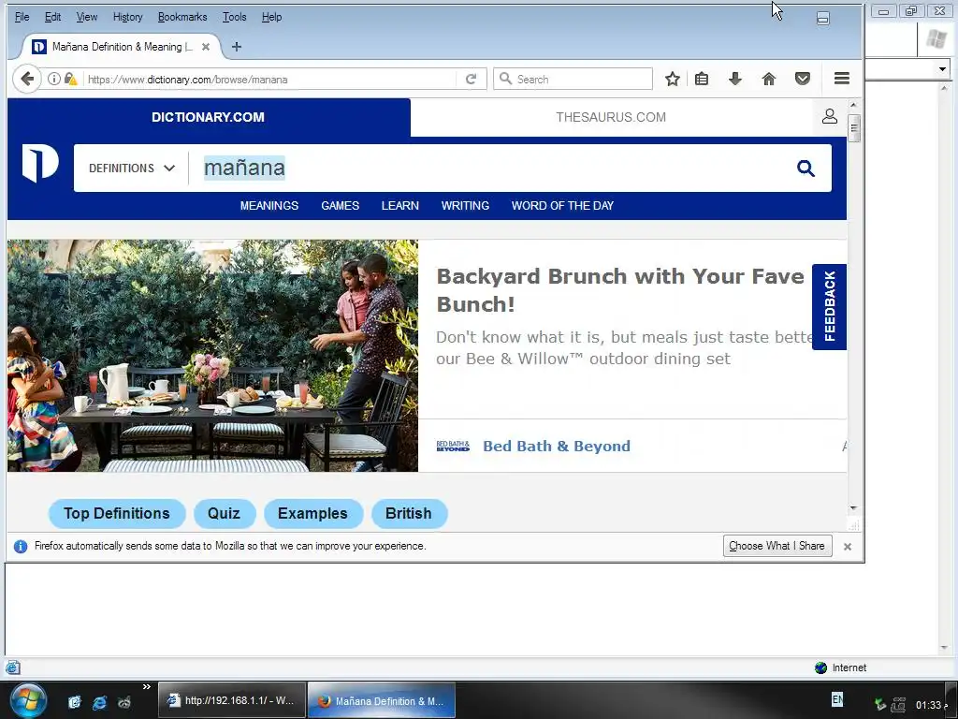Screen dimensions: 958x719
Task: Open new tab with plus icon
Action: click(237, 47)
